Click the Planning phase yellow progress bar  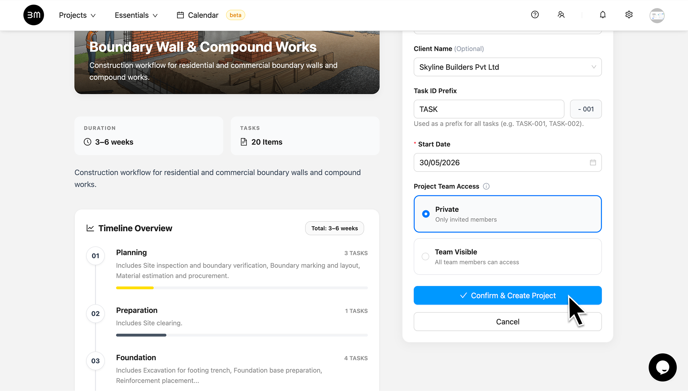point(135,288)
